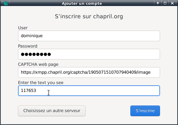Click the Enter the text you see label

click(x=41, y=82)
